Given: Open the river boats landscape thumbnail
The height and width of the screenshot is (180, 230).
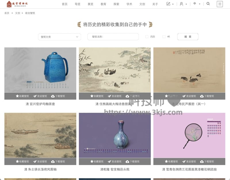Looking at the screenshot, I should (40, 135).
